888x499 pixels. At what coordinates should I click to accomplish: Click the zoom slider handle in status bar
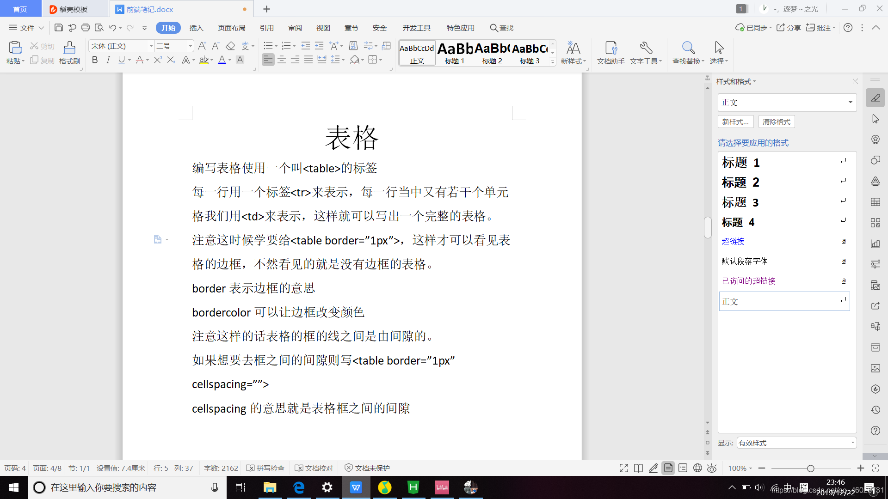point(810,468)
